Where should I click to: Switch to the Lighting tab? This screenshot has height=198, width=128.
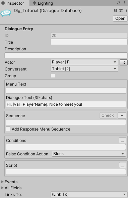43,3
